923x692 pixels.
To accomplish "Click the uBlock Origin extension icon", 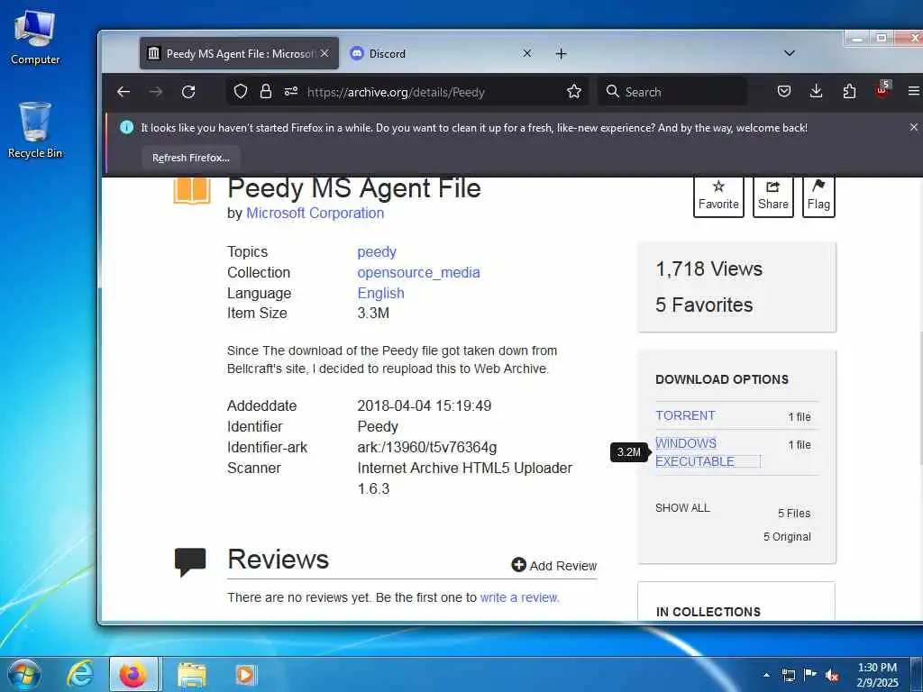I will 882,90.
